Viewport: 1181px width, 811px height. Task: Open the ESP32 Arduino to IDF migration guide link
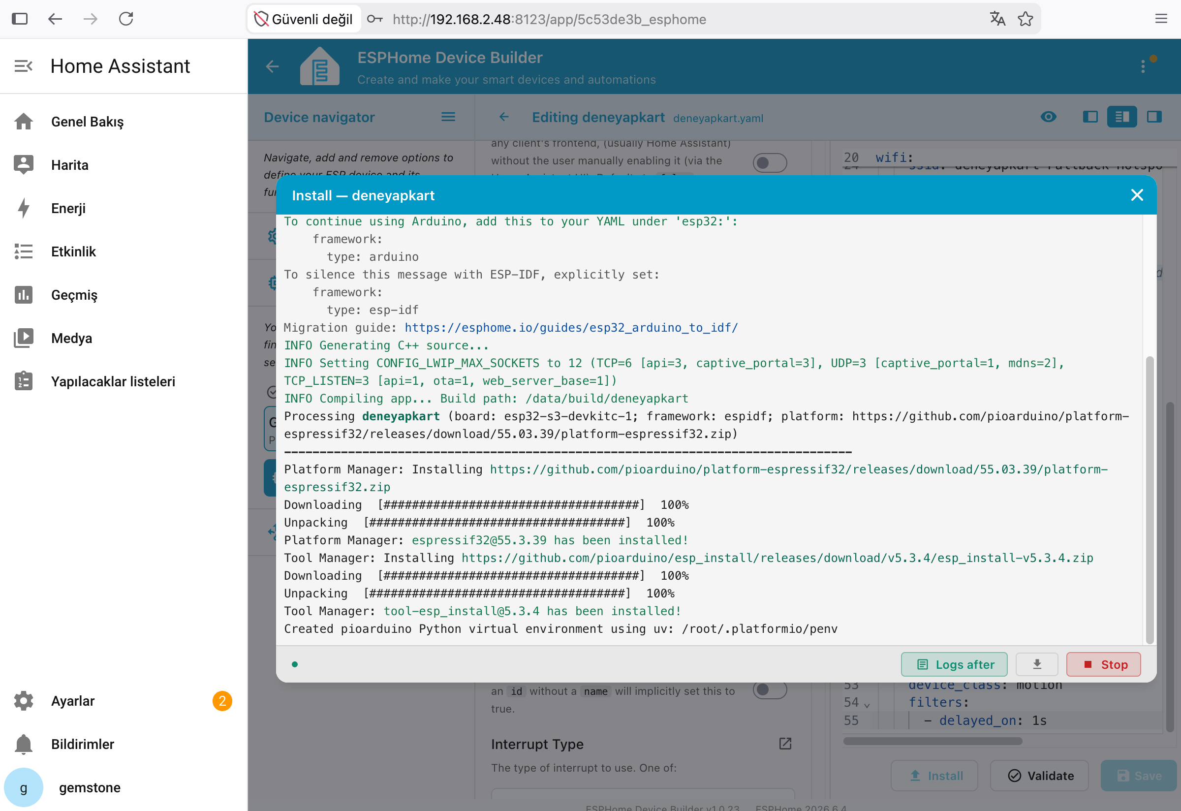571,328
